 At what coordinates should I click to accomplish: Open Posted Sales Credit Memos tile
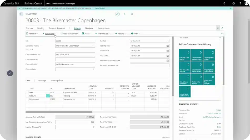point(185,91)
